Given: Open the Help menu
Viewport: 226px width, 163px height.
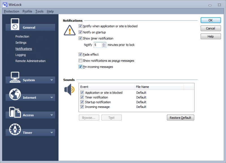Looking at the screenshot, I should coord(50,11).
